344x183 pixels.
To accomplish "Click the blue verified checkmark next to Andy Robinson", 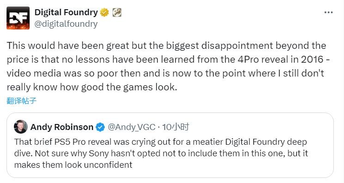I will 100,127.
